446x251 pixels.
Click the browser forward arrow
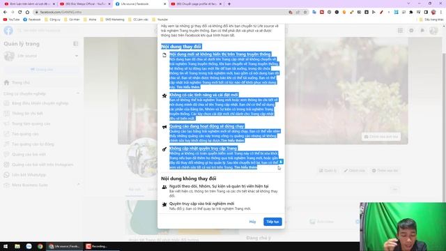pyautogui.click(x=13, y=13)
